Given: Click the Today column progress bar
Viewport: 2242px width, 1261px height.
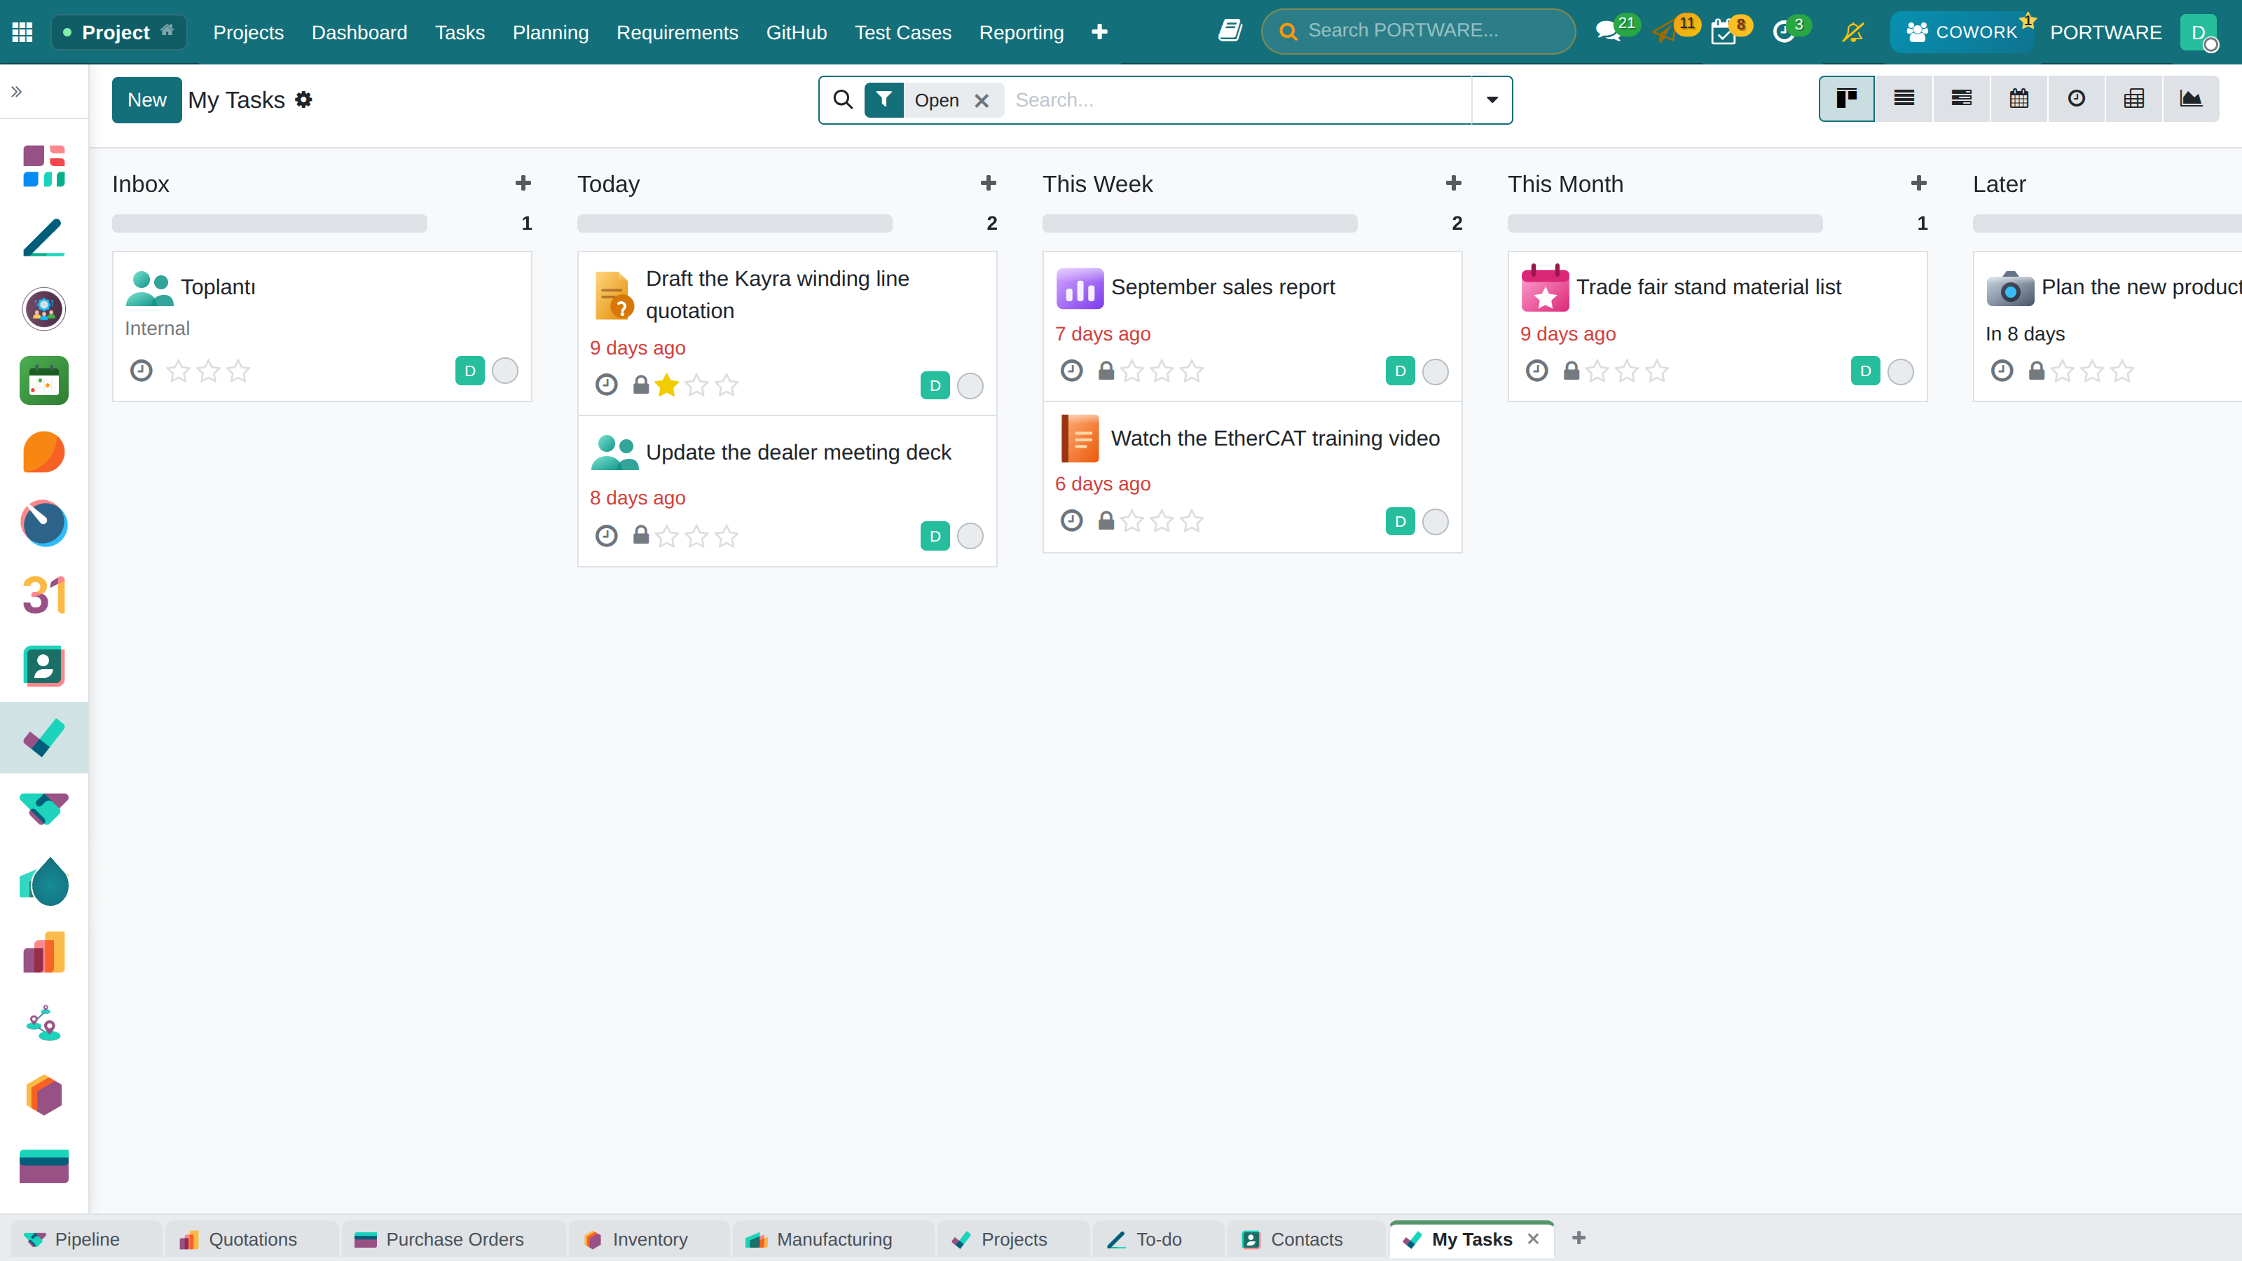Looking at the screenshot, I should tap(734, 223).
